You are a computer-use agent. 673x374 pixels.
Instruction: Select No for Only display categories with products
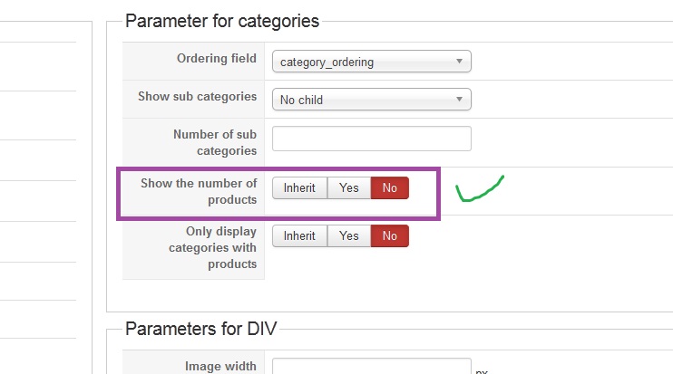point(390,236)
